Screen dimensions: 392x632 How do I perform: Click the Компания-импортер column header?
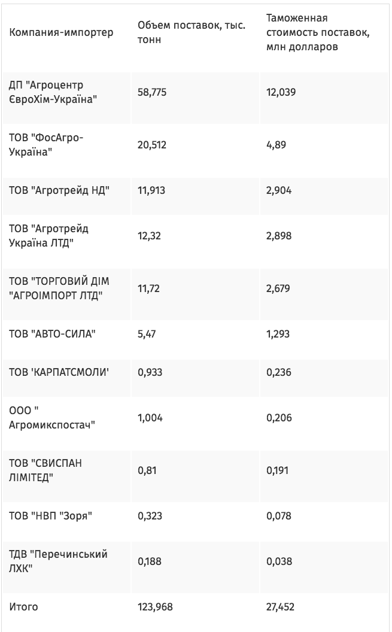(61, 32)
